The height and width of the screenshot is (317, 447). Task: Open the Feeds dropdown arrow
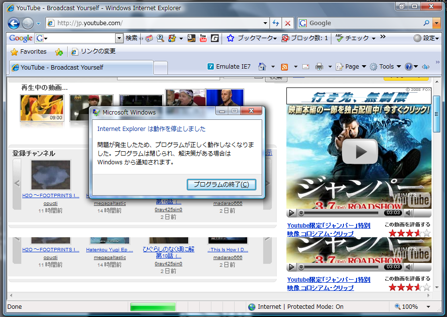[296, 67]
